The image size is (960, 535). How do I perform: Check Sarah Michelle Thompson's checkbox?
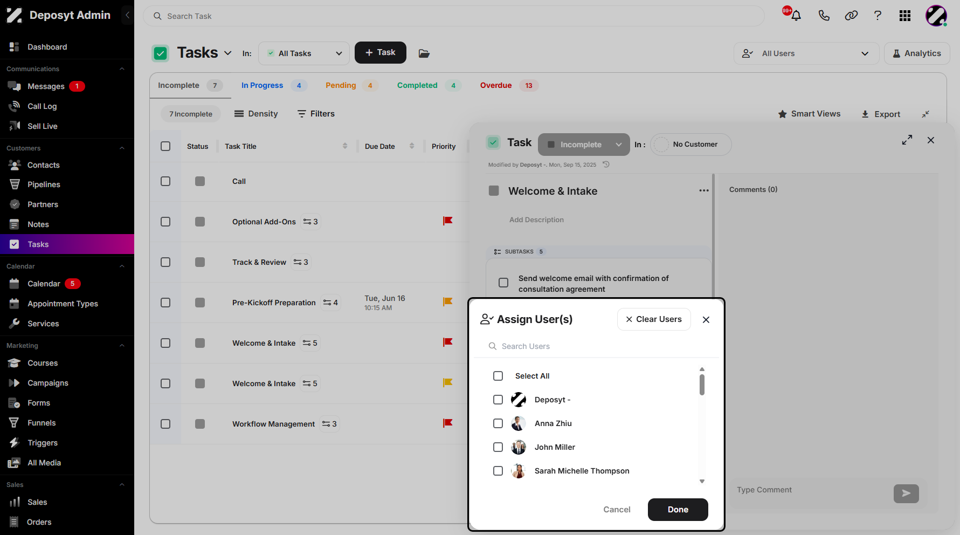tap(498, 471)
